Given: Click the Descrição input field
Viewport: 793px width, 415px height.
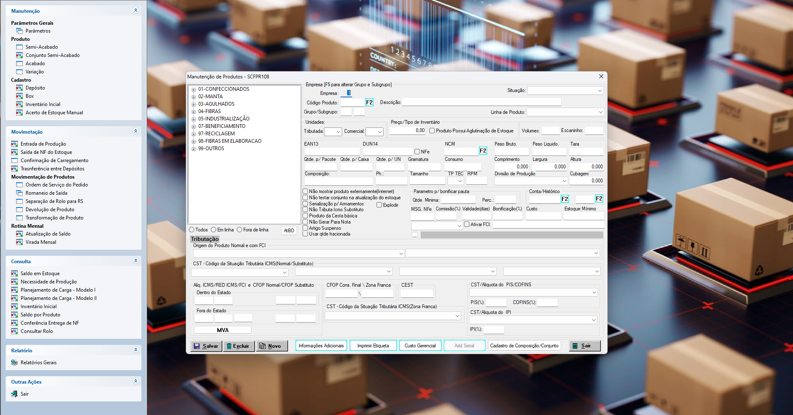Looking at the screenshot, I should [481, 102].
